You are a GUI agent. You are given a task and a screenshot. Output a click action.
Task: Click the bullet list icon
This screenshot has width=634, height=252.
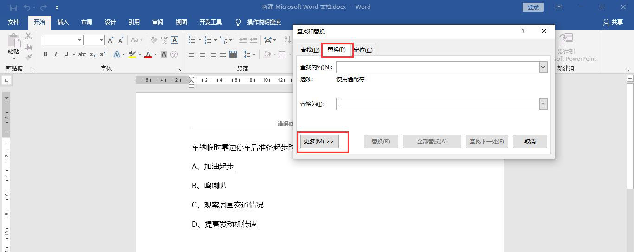click(x=192, y=40)
